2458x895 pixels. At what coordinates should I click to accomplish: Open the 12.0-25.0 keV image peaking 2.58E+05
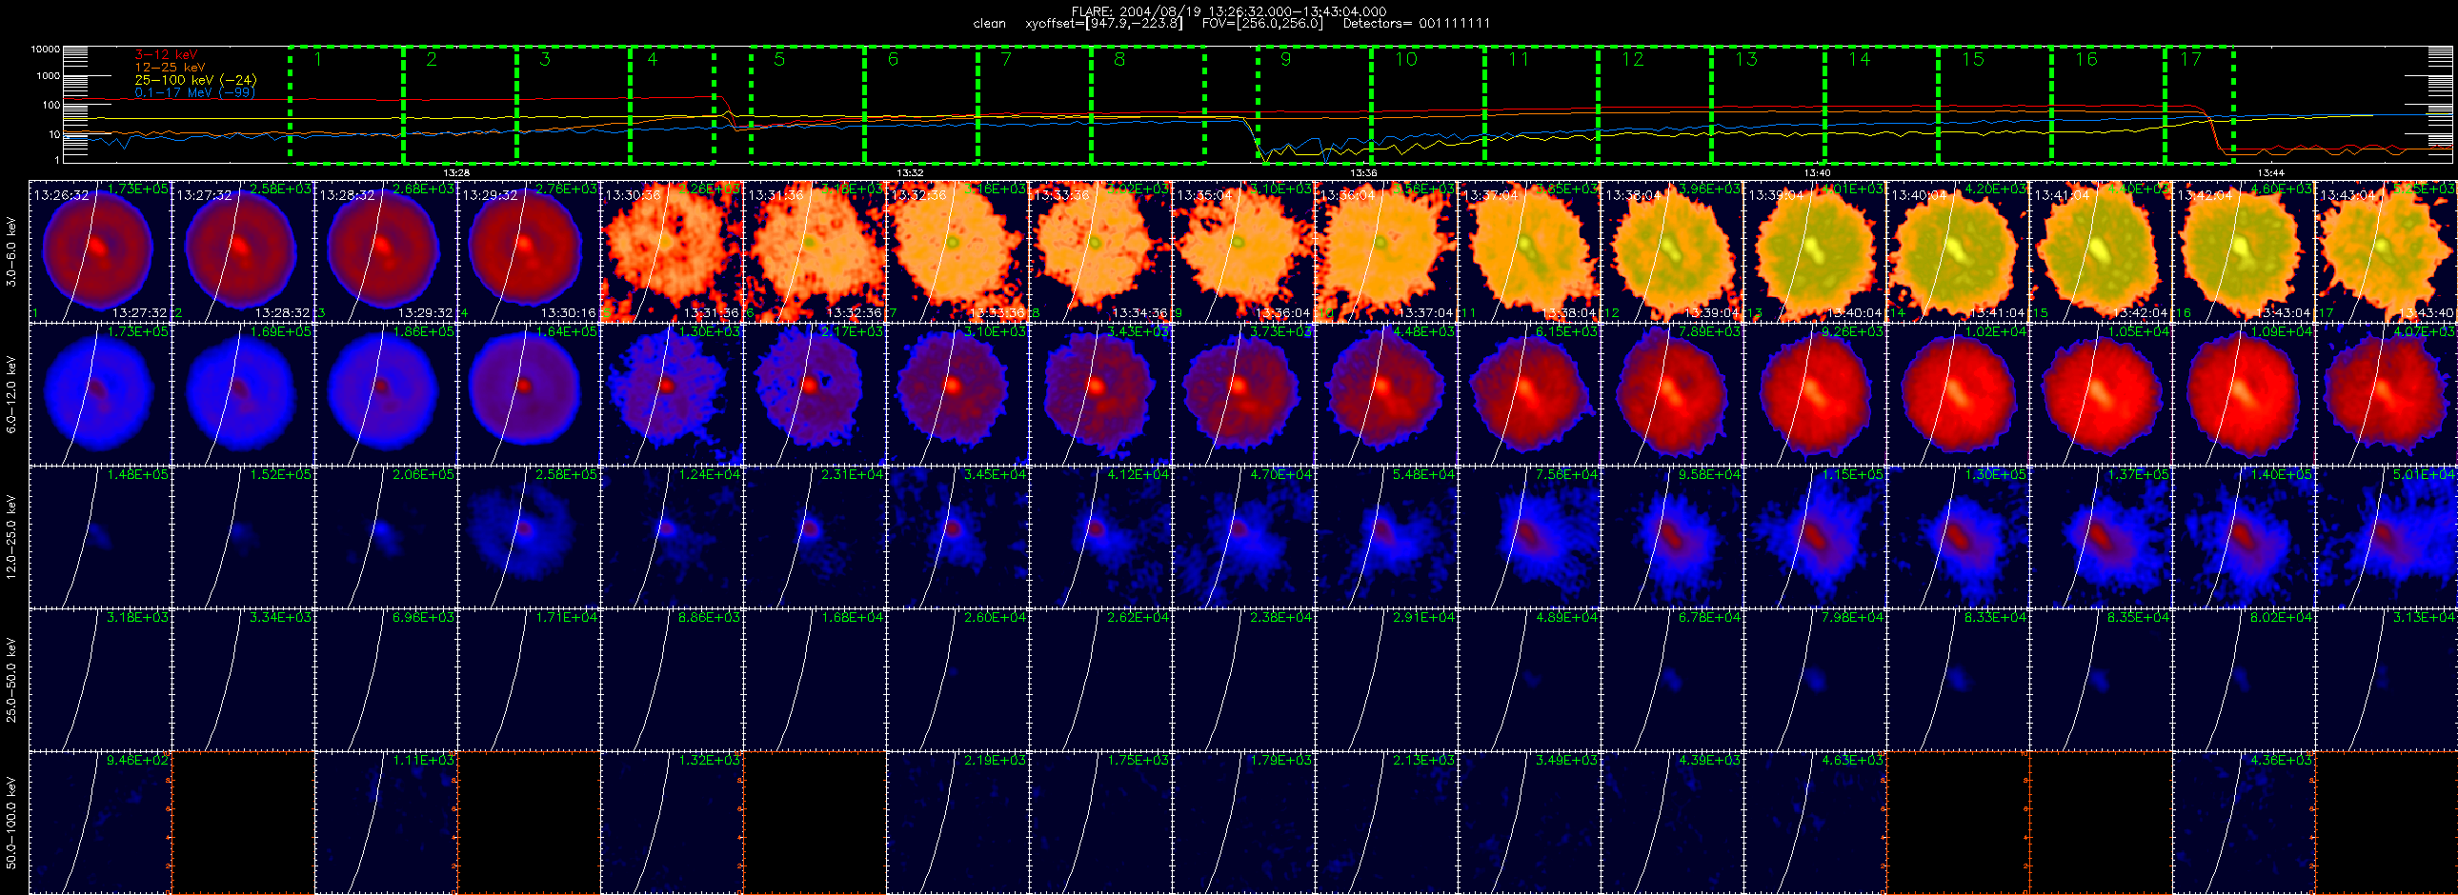click(529, 537)
